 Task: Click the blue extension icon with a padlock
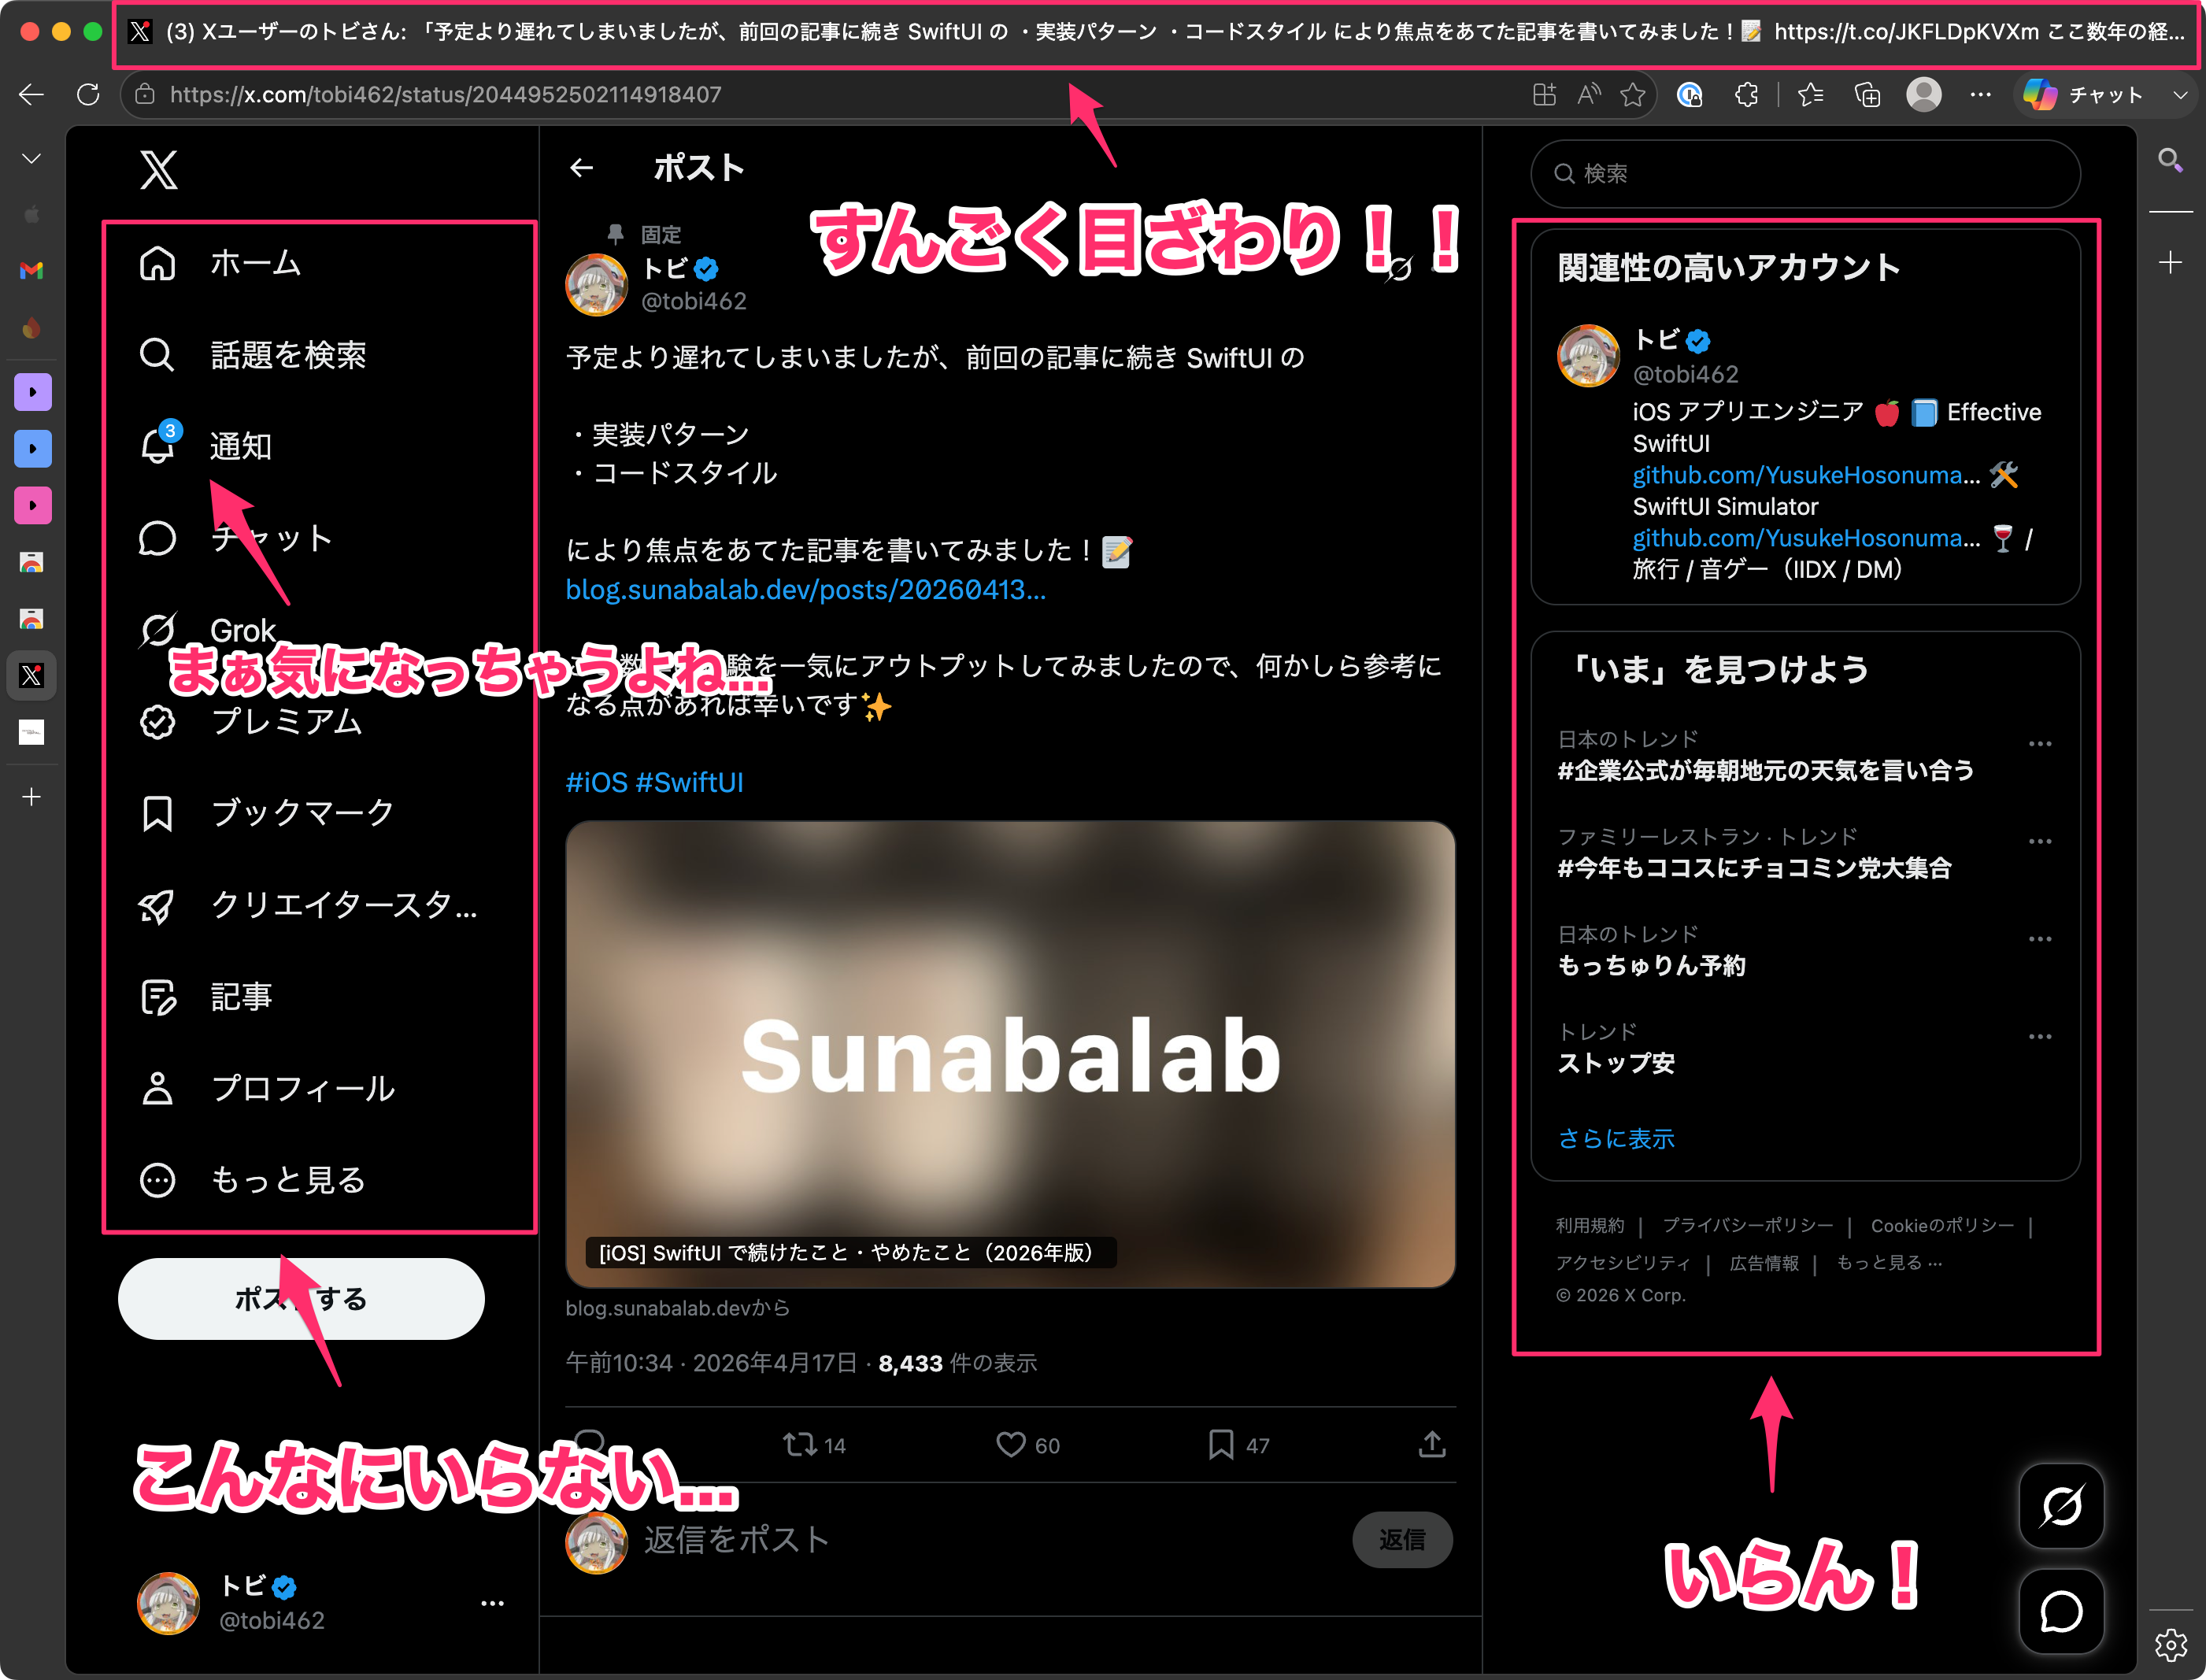pyautogui.click(x=1690, y=95)
